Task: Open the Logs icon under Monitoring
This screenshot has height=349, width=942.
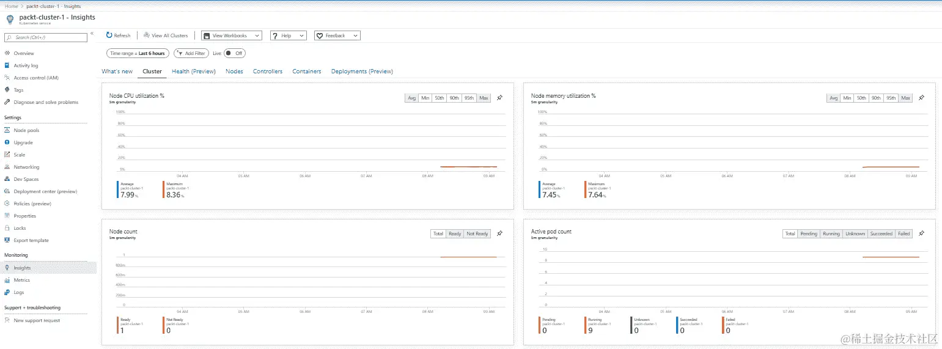Action: pos(7,292)
